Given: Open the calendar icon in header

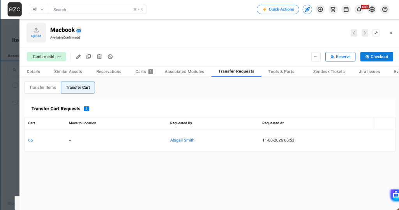Looking at the screenshot, I should 346,9.
